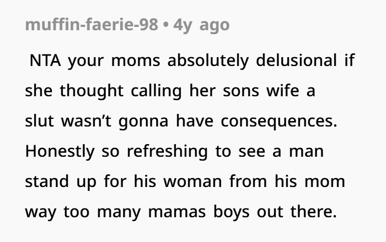Click the bullet separator after the username
Viewport: 386px width, 242px height.
(165, 26)
